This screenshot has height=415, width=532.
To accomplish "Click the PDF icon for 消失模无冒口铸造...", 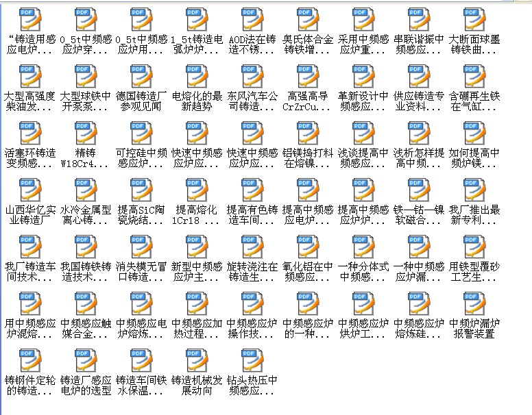I will click(x=141, y=247).
